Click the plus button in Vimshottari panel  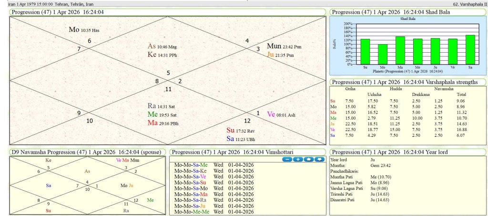(298, 160)
